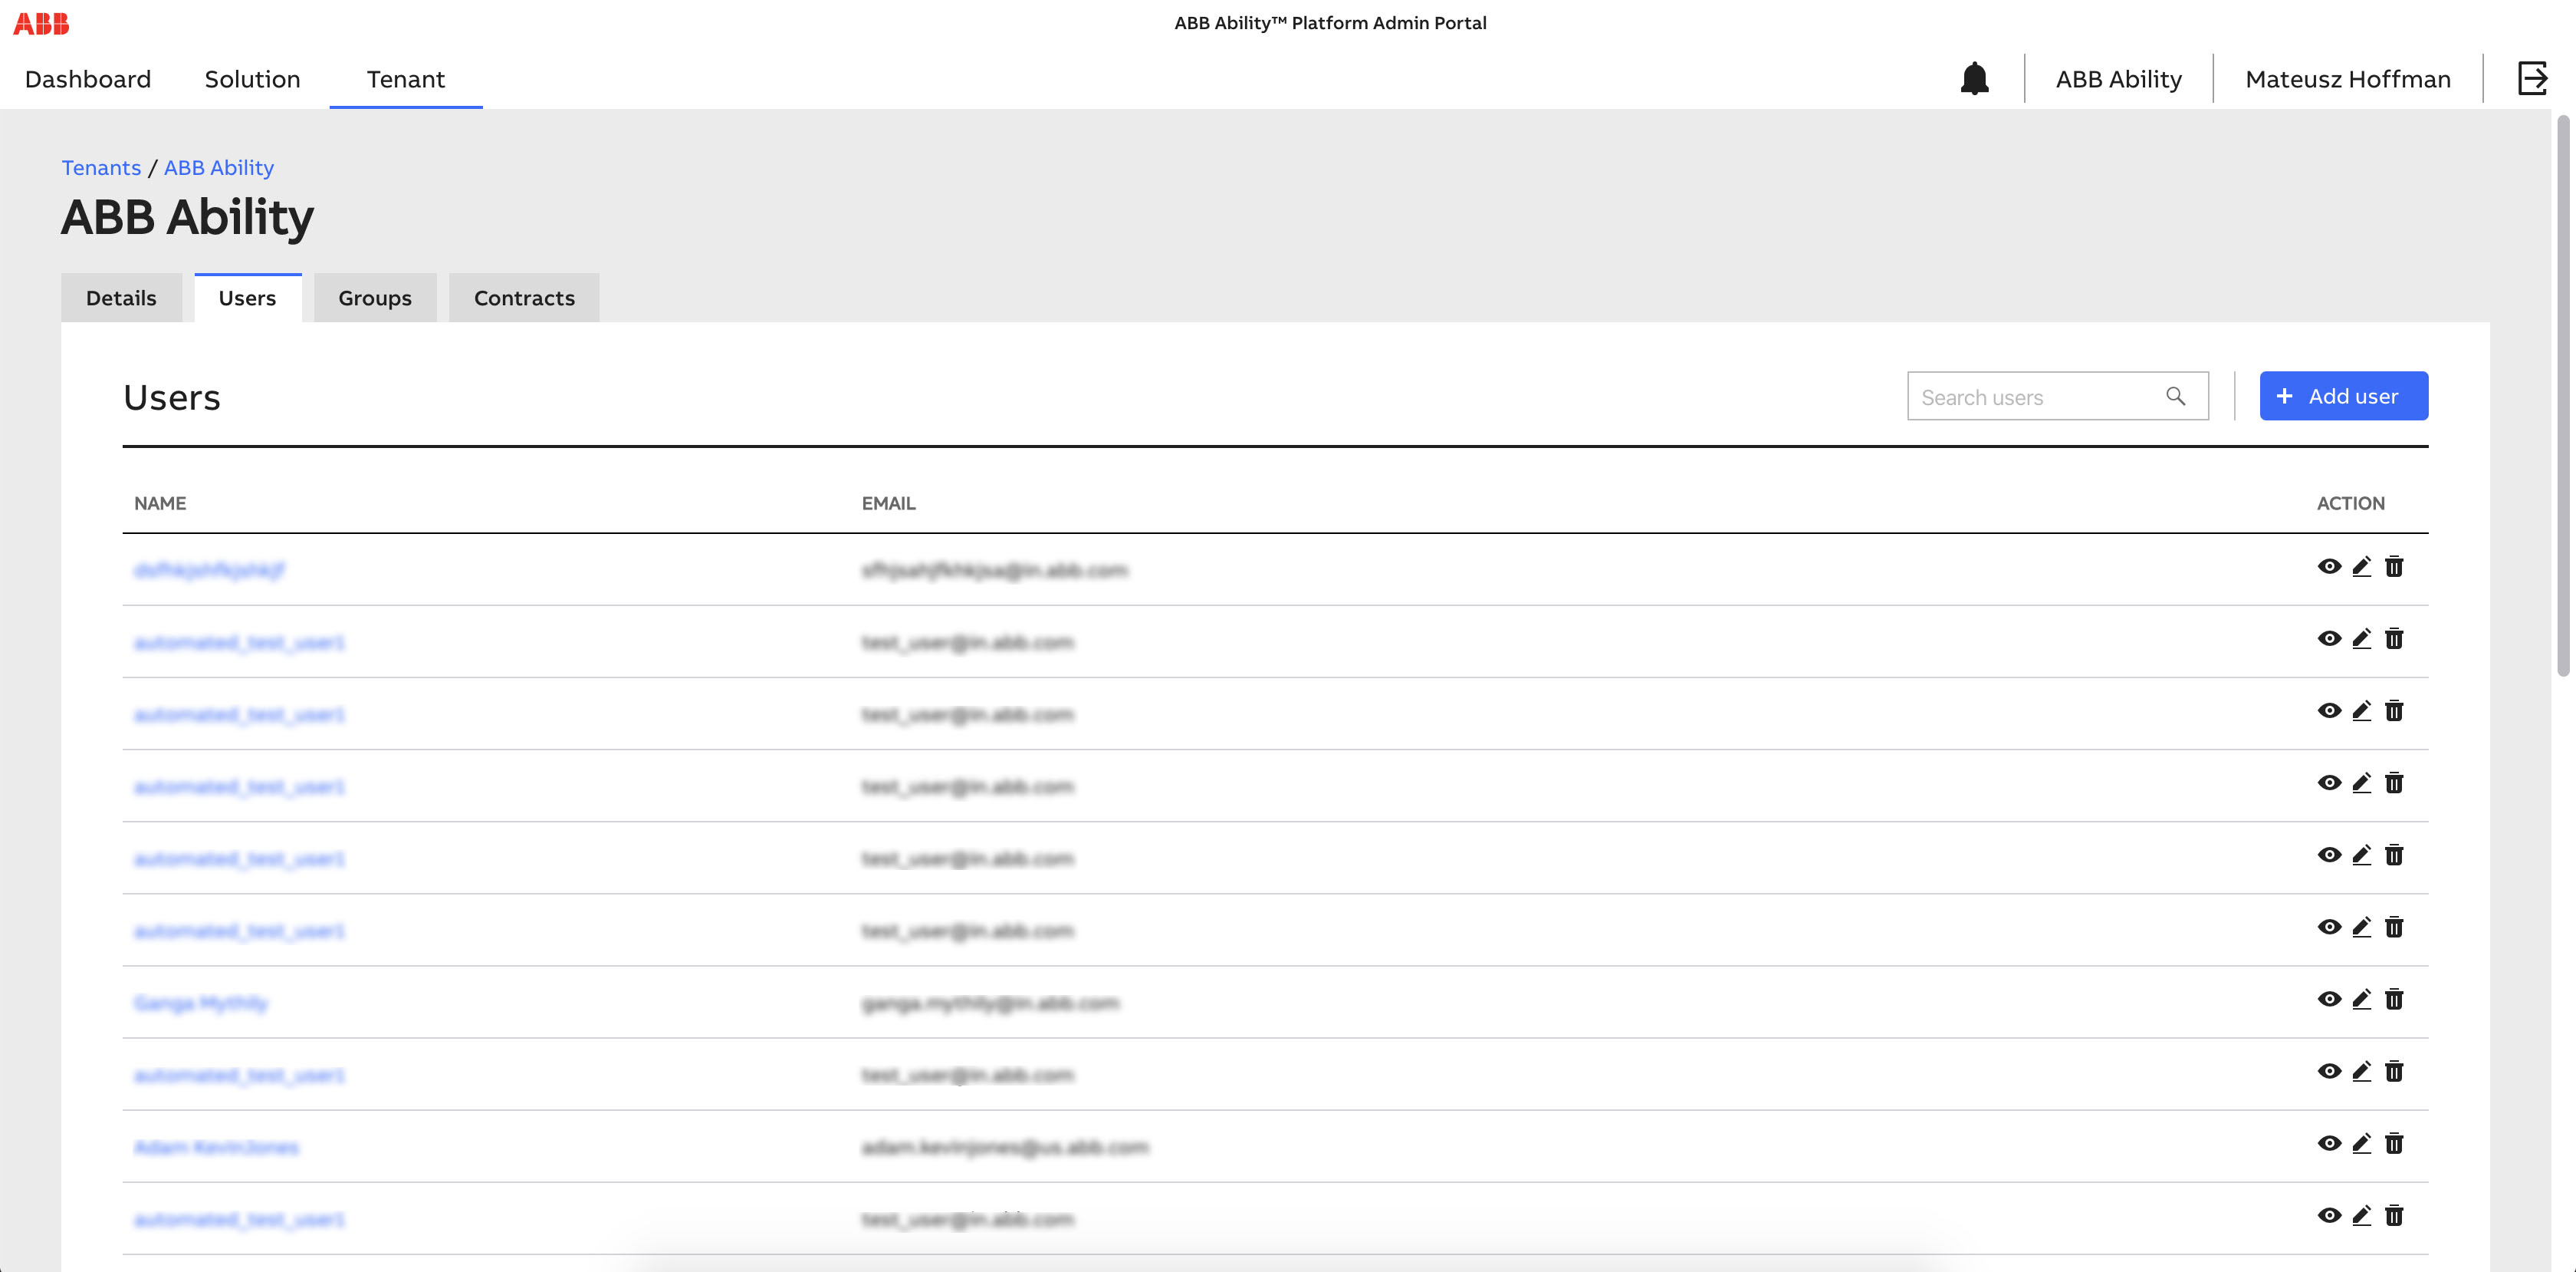View the user in the table's top row

point(2329,566)
